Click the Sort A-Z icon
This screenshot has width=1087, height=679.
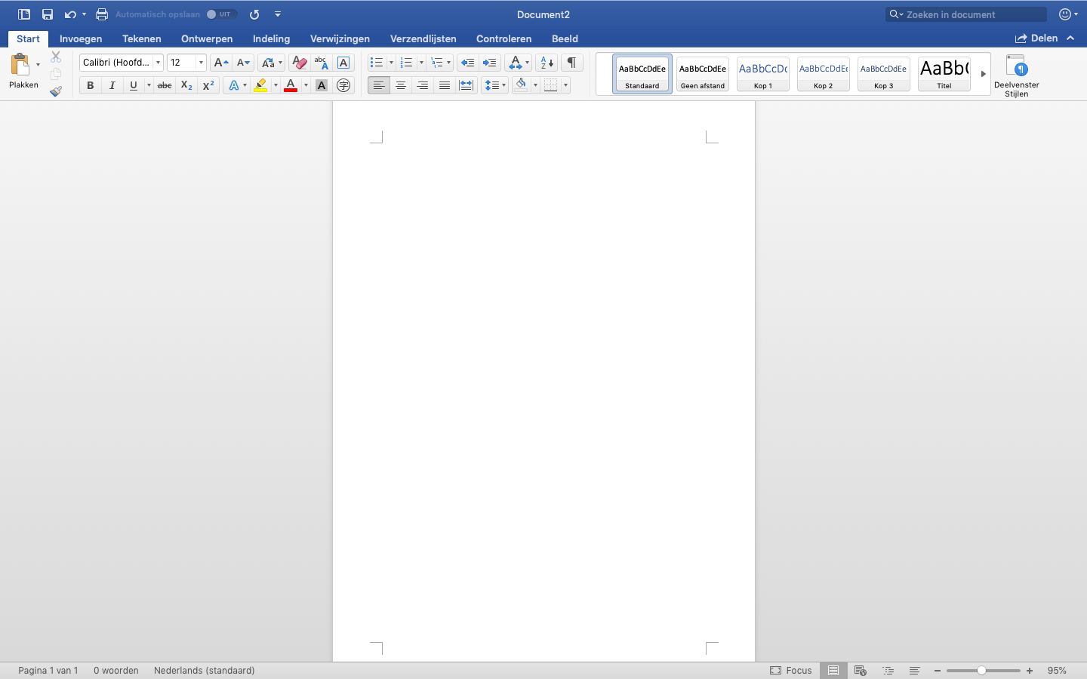click(x=547, y=63)
